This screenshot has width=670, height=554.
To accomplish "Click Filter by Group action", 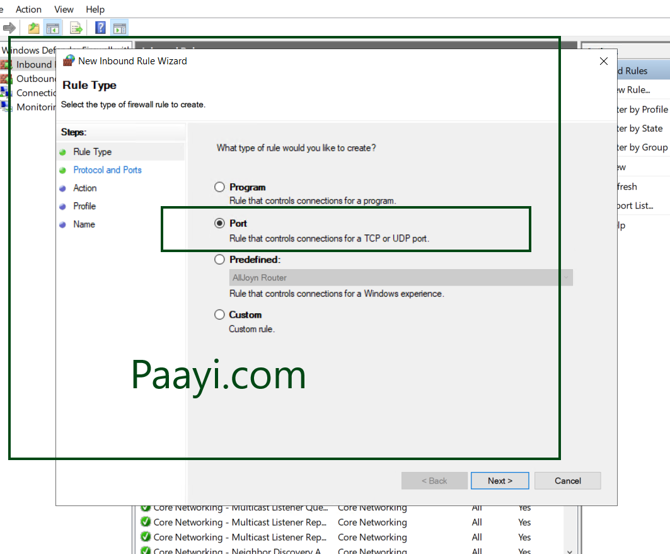I will (x=642, y=147).
